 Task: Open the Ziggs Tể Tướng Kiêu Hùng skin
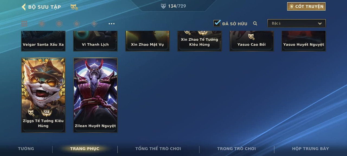click(x=43, y=95)
